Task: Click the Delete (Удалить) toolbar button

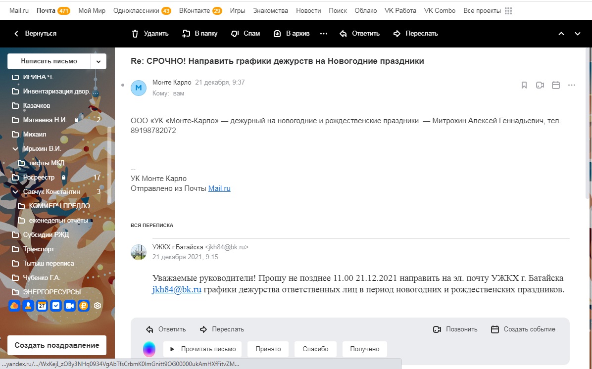Action: click(150, 34)
